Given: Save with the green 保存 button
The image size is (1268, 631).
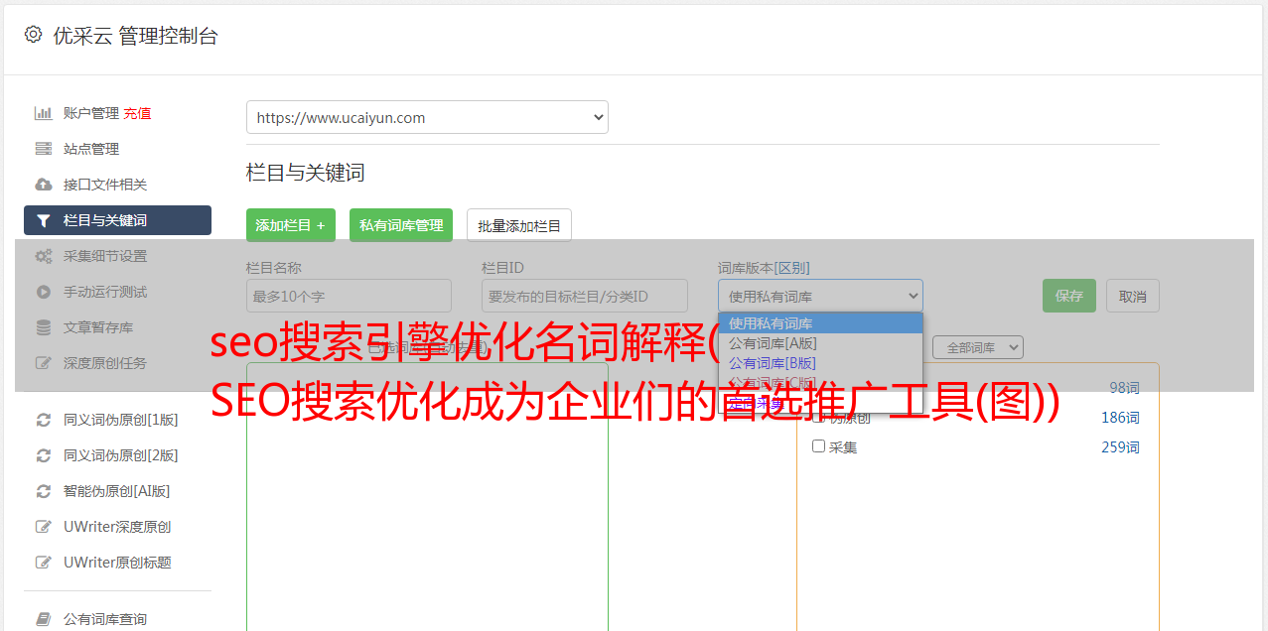Looking at the screenshot, I should 1069,296.
